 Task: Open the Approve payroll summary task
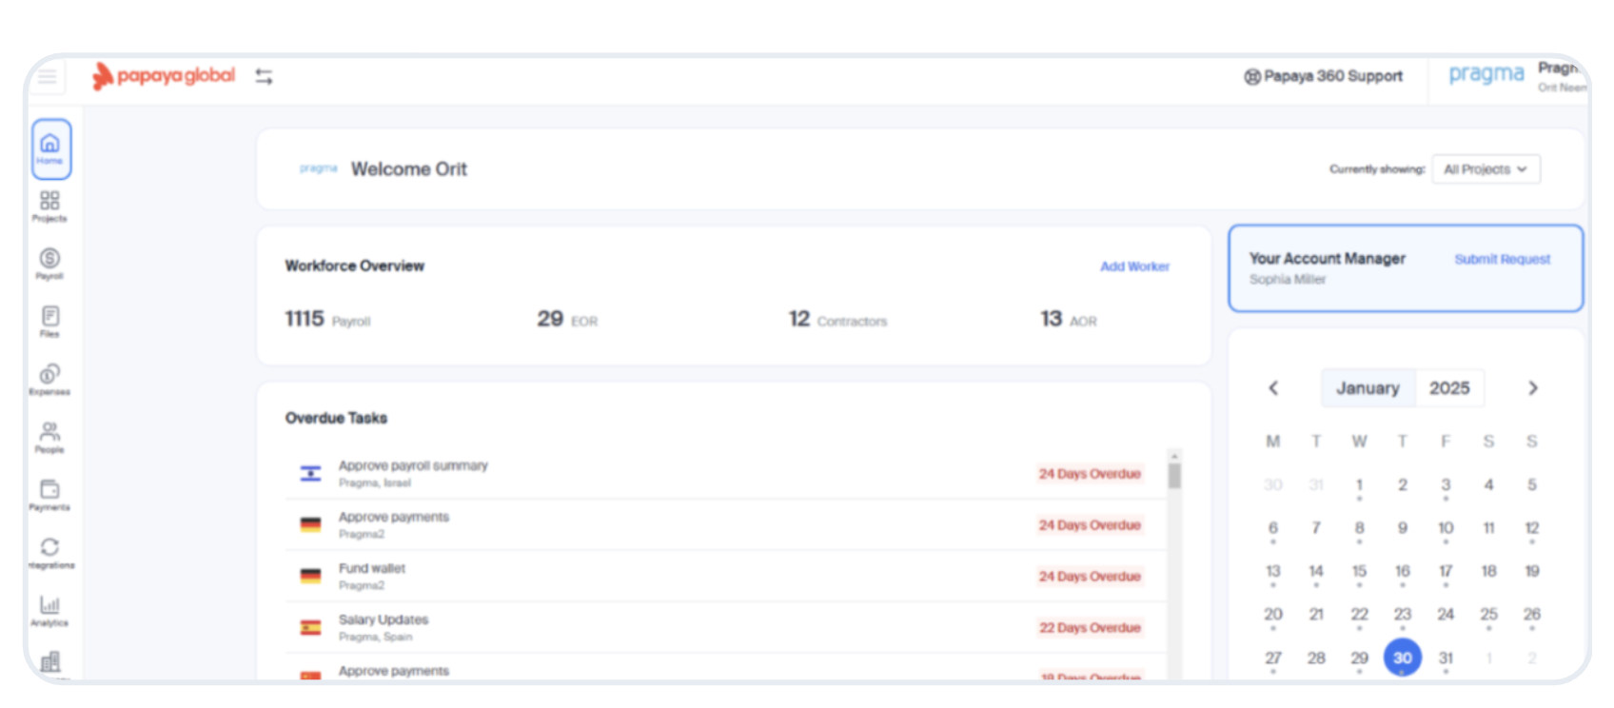(x=413, y=465)
